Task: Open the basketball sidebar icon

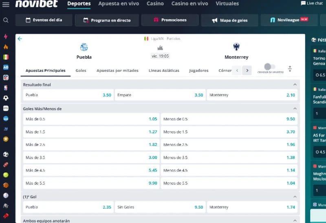Action: pos(6,185)
